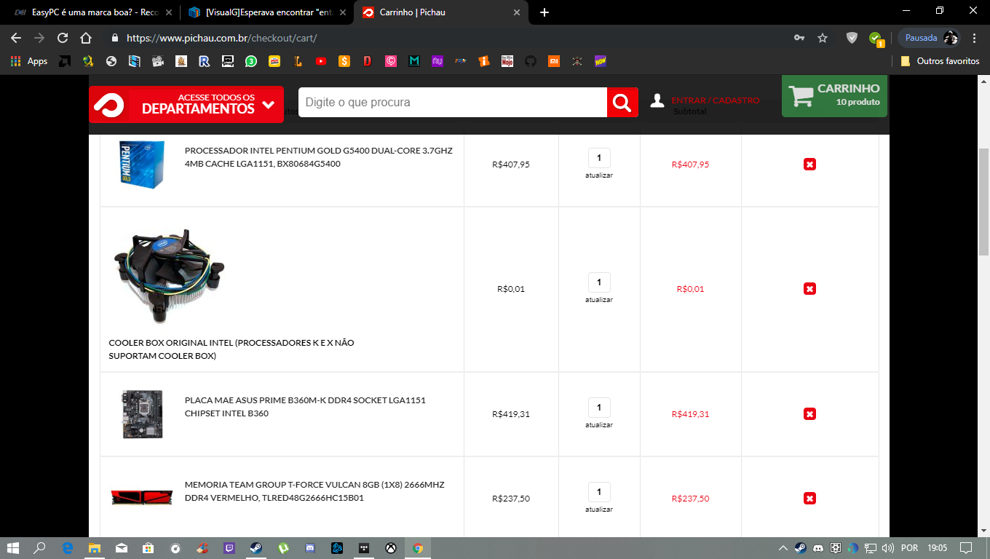Viewport: 990px width, 559px height.
Task: Switch to the EasyPC é uma marca boa tab
Action: 93,12
